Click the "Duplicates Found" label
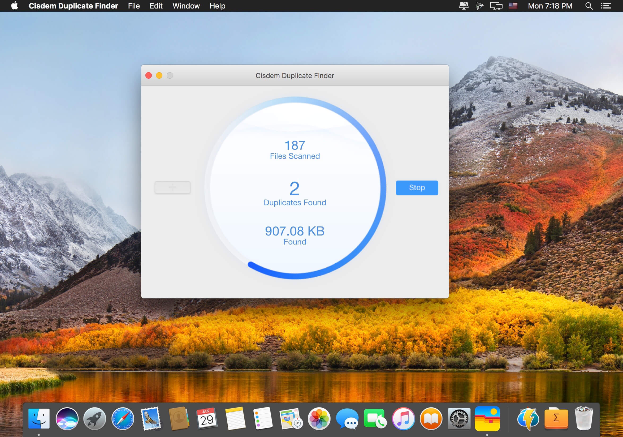The image size is (623, 437). click(295, 203)
